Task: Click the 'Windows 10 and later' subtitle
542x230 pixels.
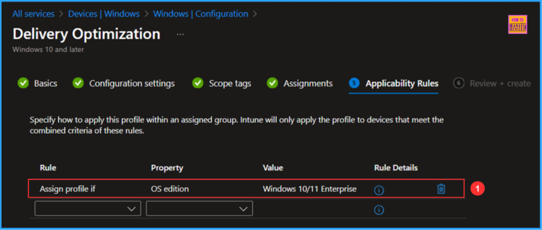Action: pos(48,50)
